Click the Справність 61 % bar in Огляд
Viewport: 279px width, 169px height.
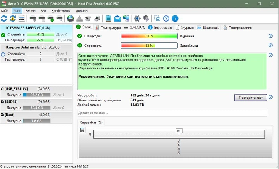[x=149, y=46]
